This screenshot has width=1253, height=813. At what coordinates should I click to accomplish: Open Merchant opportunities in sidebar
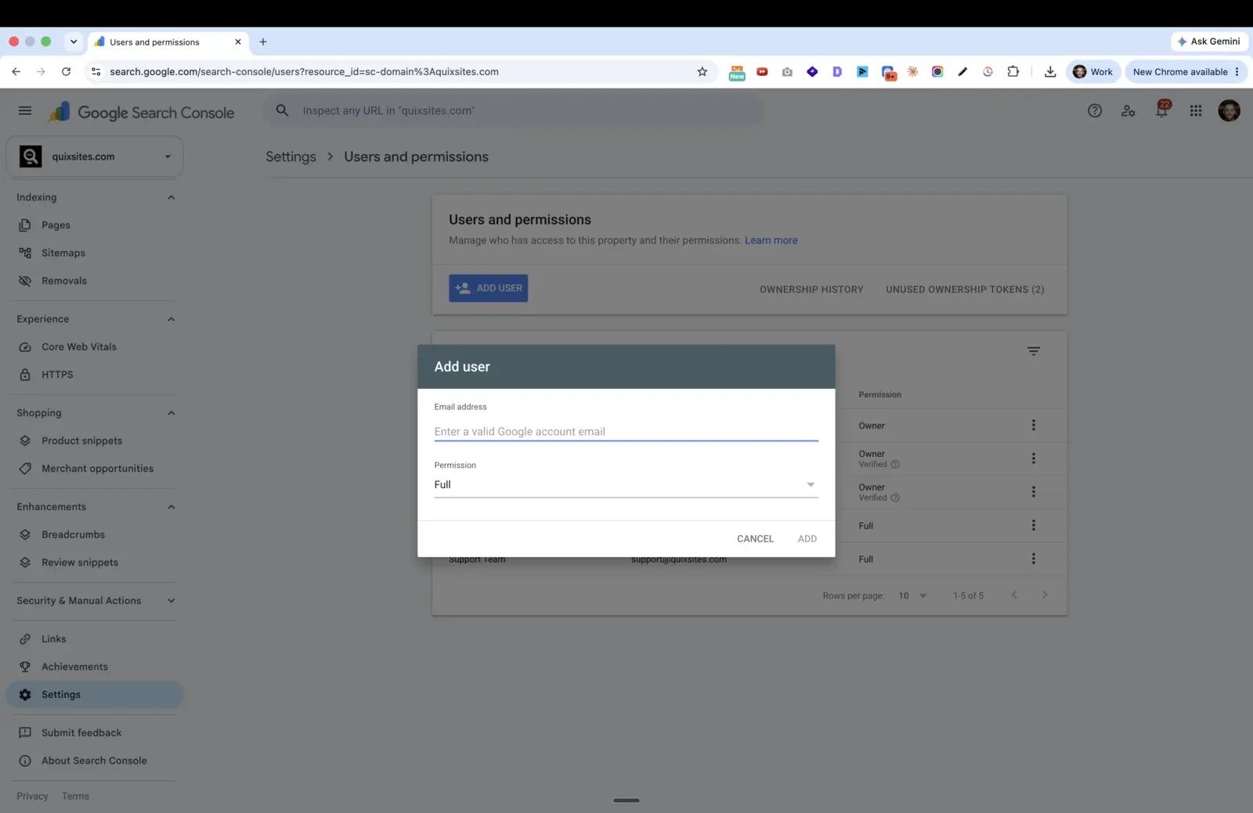[98, 469]
